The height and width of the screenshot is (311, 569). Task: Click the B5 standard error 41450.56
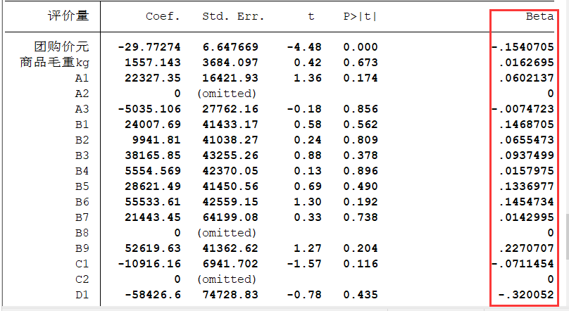click(x=230, y=186)
